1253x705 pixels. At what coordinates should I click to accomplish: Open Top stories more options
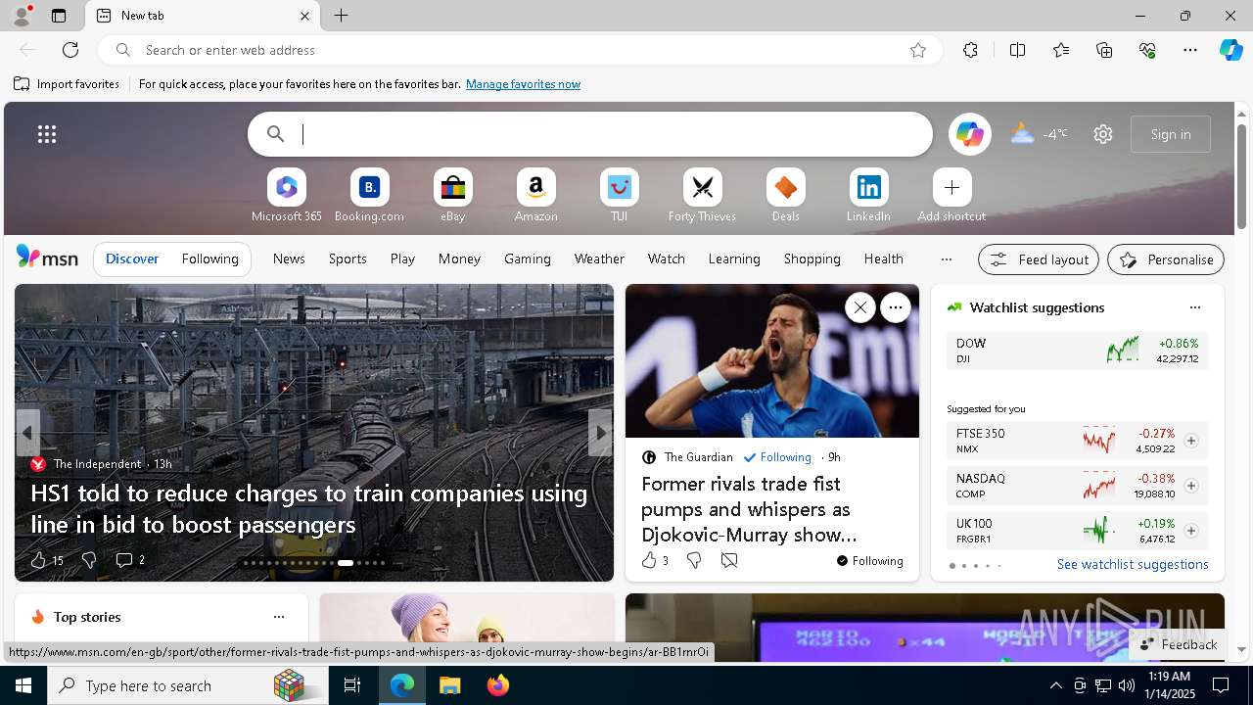[279, 617]
